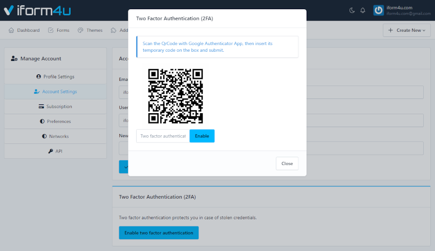This screenshot has width=435, height=251.
Task: Click the plus icon in Create New
Action: click(390, 30)
